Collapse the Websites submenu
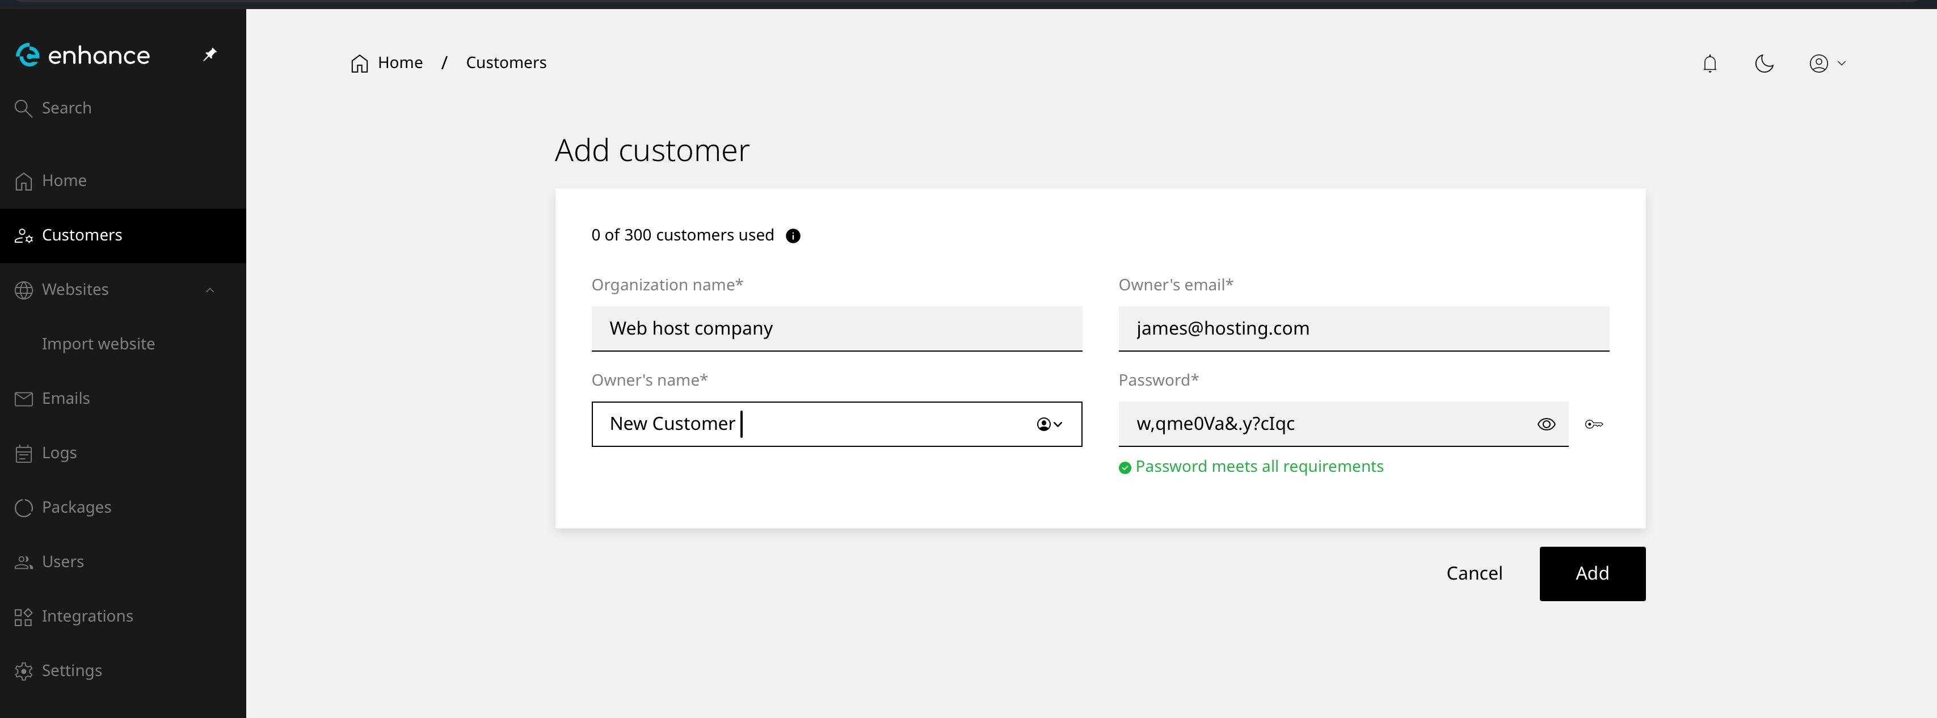1937x718 pixels. 210,290
